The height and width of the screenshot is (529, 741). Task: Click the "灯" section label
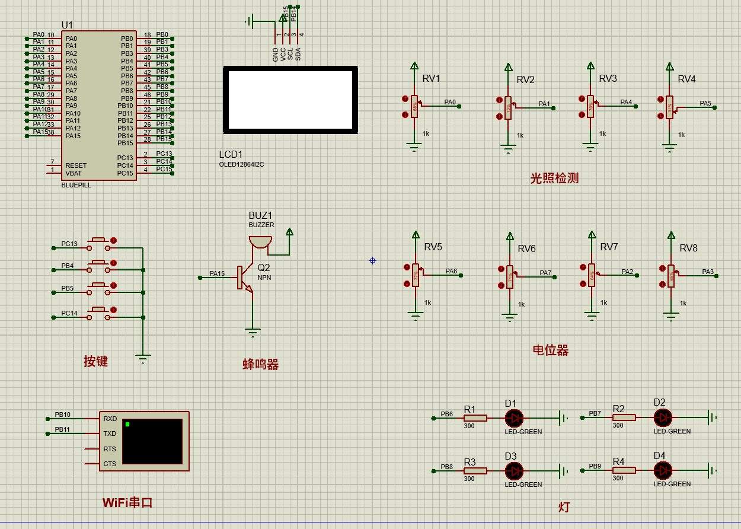coord(564,507)
